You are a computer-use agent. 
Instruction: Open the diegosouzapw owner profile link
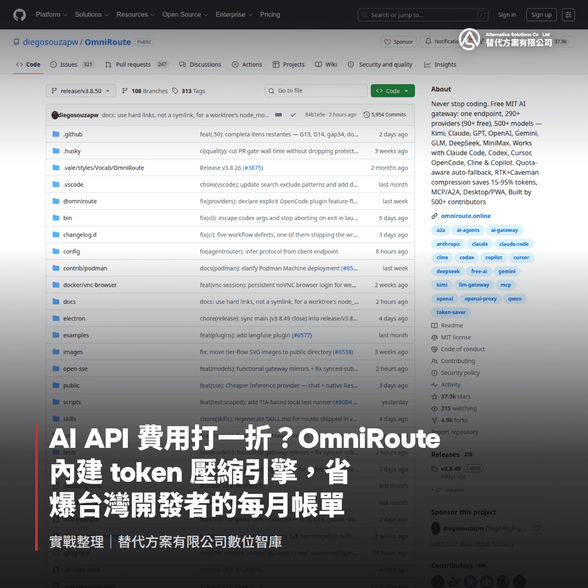(50, 42)
